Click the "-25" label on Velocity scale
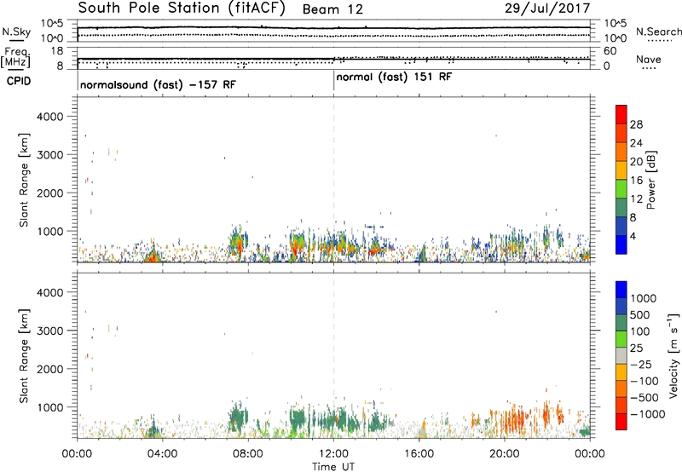682x472 pixels. coord(641,365)
